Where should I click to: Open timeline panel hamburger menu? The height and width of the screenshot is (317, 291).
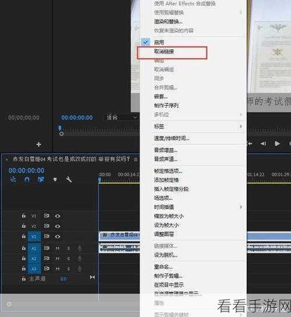[136, 160]
